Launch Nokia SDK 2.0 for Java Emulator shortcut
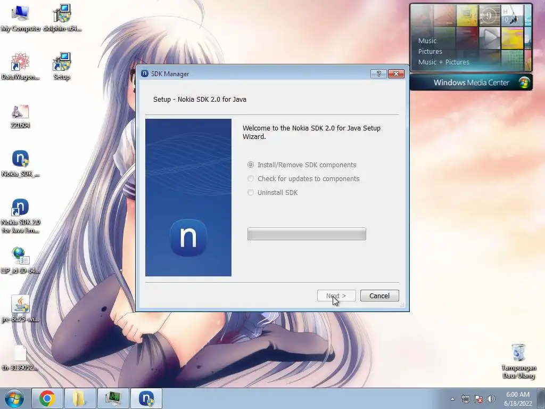 point(20,216)
